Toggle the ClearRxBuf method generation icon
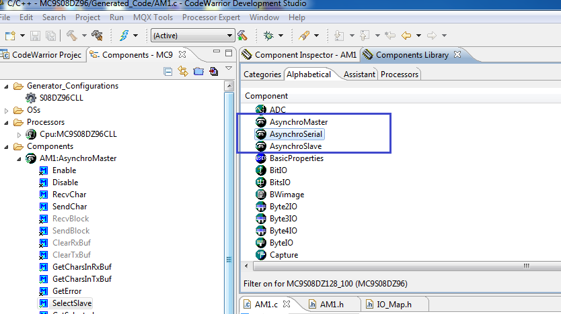Image resolution: width=561 pixels, height=314 pixels. [x=43, y=244]
